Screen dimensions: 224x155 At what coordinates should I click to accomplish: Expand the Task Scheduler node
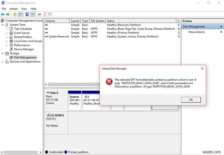click(7, 29)
